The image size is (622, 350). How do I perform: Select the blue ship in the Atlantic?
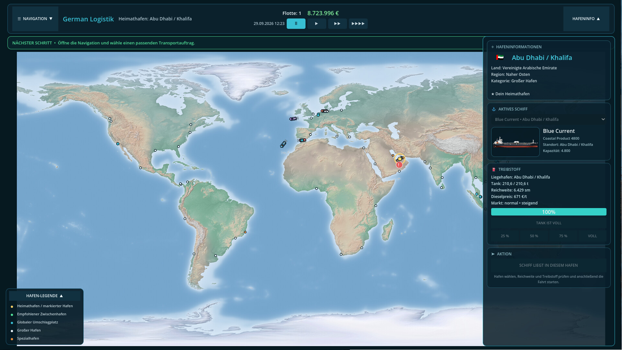click(x=283, y=144)
